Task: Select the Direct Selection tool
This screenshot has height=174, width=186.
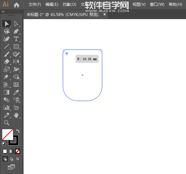Action: click(16, 24)
